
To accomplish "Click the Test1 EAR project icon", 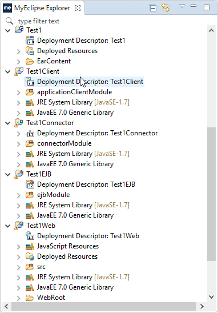I will (19, 30).
